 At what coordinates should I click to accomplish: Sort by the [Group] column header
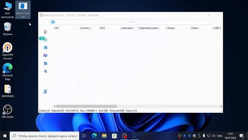point(170,28)
